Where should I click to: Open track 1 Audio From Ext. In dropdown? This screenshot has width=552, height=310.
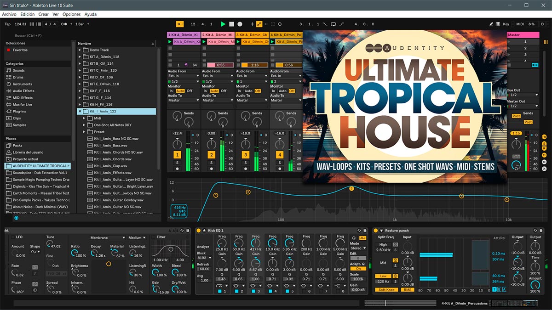[184, 76]
